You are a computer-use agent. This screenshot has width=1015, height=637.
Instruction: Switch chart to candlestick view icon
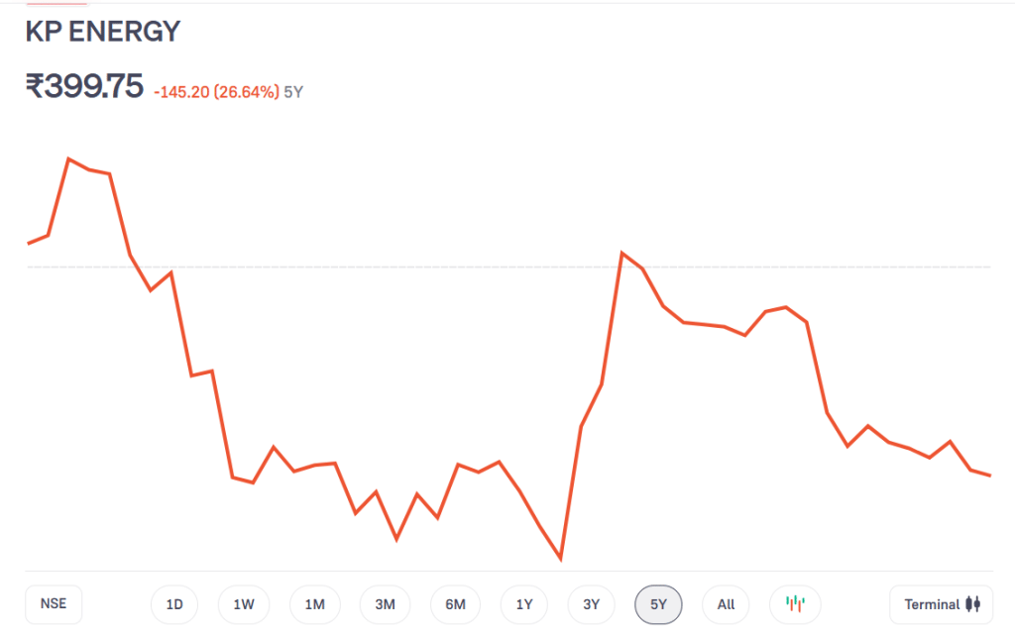click(795, 604)
